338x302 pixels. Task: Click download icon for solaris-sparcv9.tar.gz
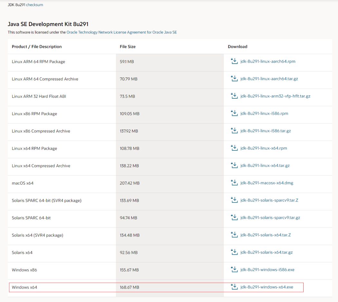click(234, 218)
